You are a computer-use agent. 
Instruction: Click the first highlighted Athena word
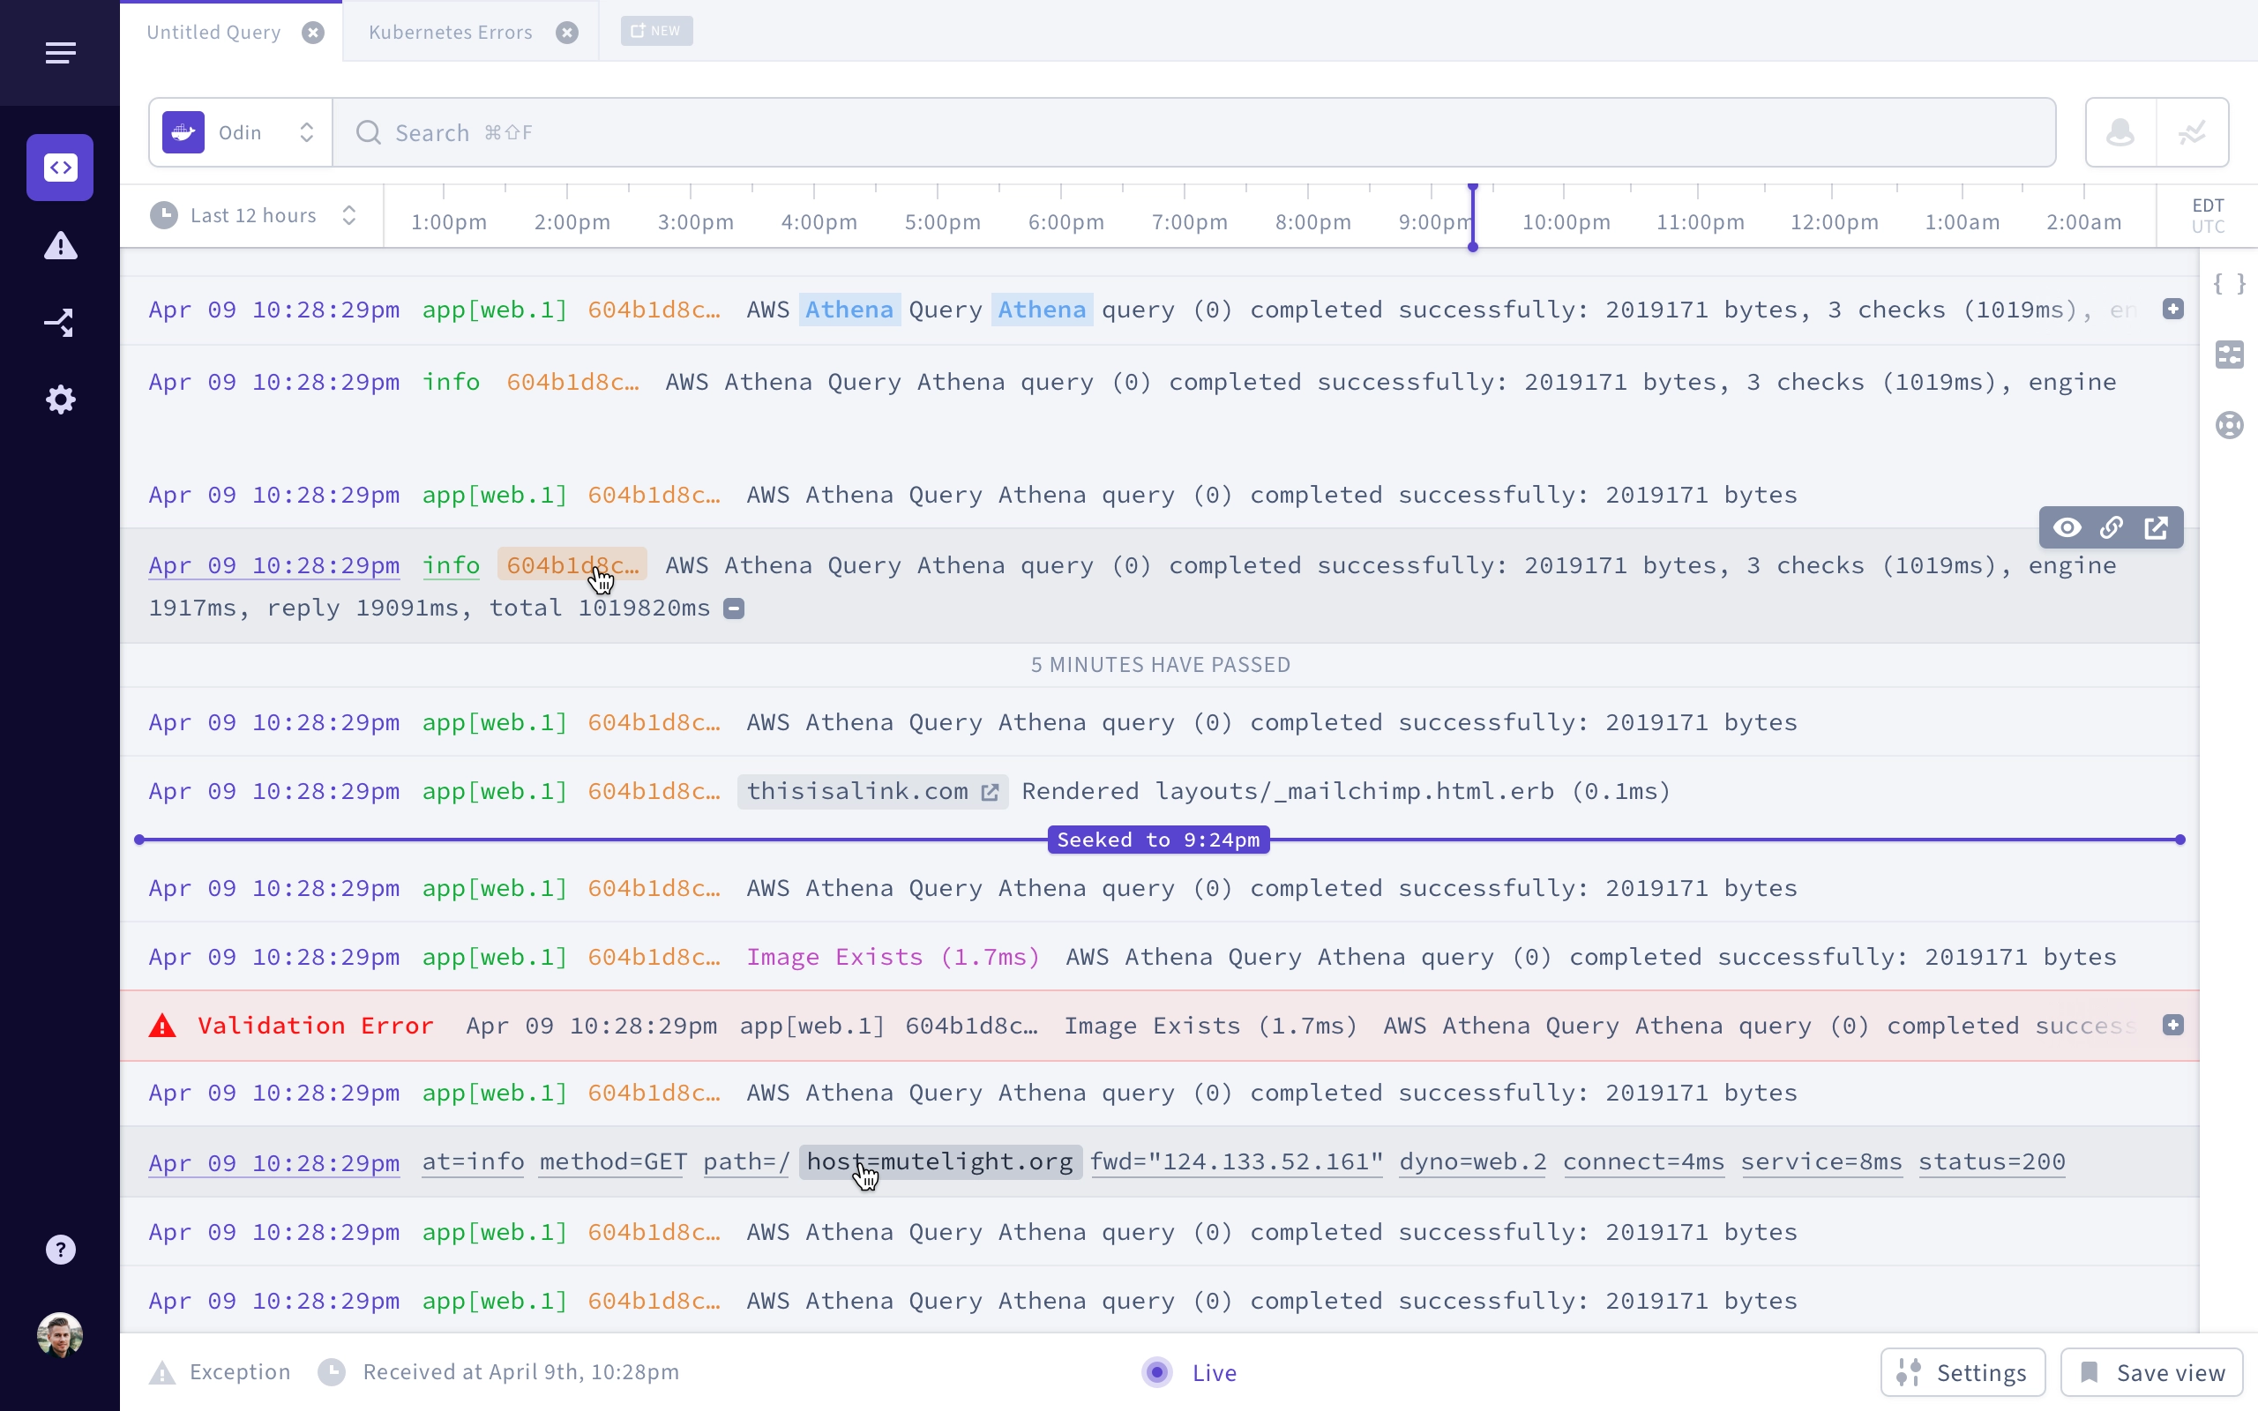pyautogui.click(x=849, y=309)
